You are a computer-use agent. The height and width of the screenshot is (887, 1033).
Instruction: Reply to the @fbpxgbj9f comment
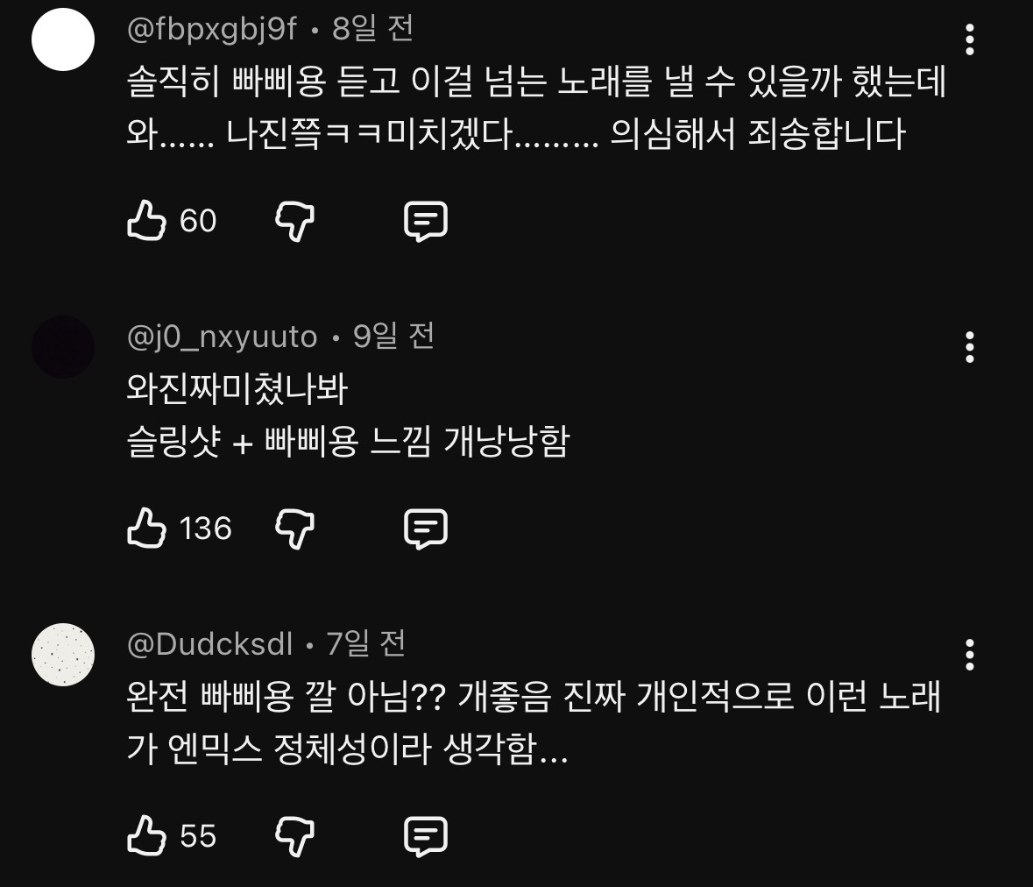coord(426,221)
